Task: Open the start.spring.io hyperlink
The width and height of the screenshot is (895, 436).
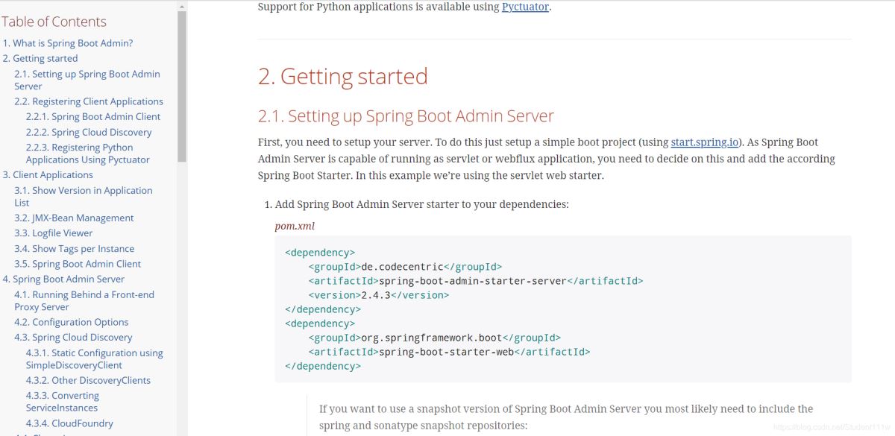Action: (704, 142)
